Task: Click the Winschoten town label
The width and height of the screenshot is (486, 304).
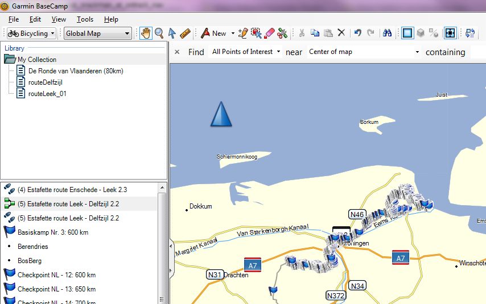Action: pos(472,263)
